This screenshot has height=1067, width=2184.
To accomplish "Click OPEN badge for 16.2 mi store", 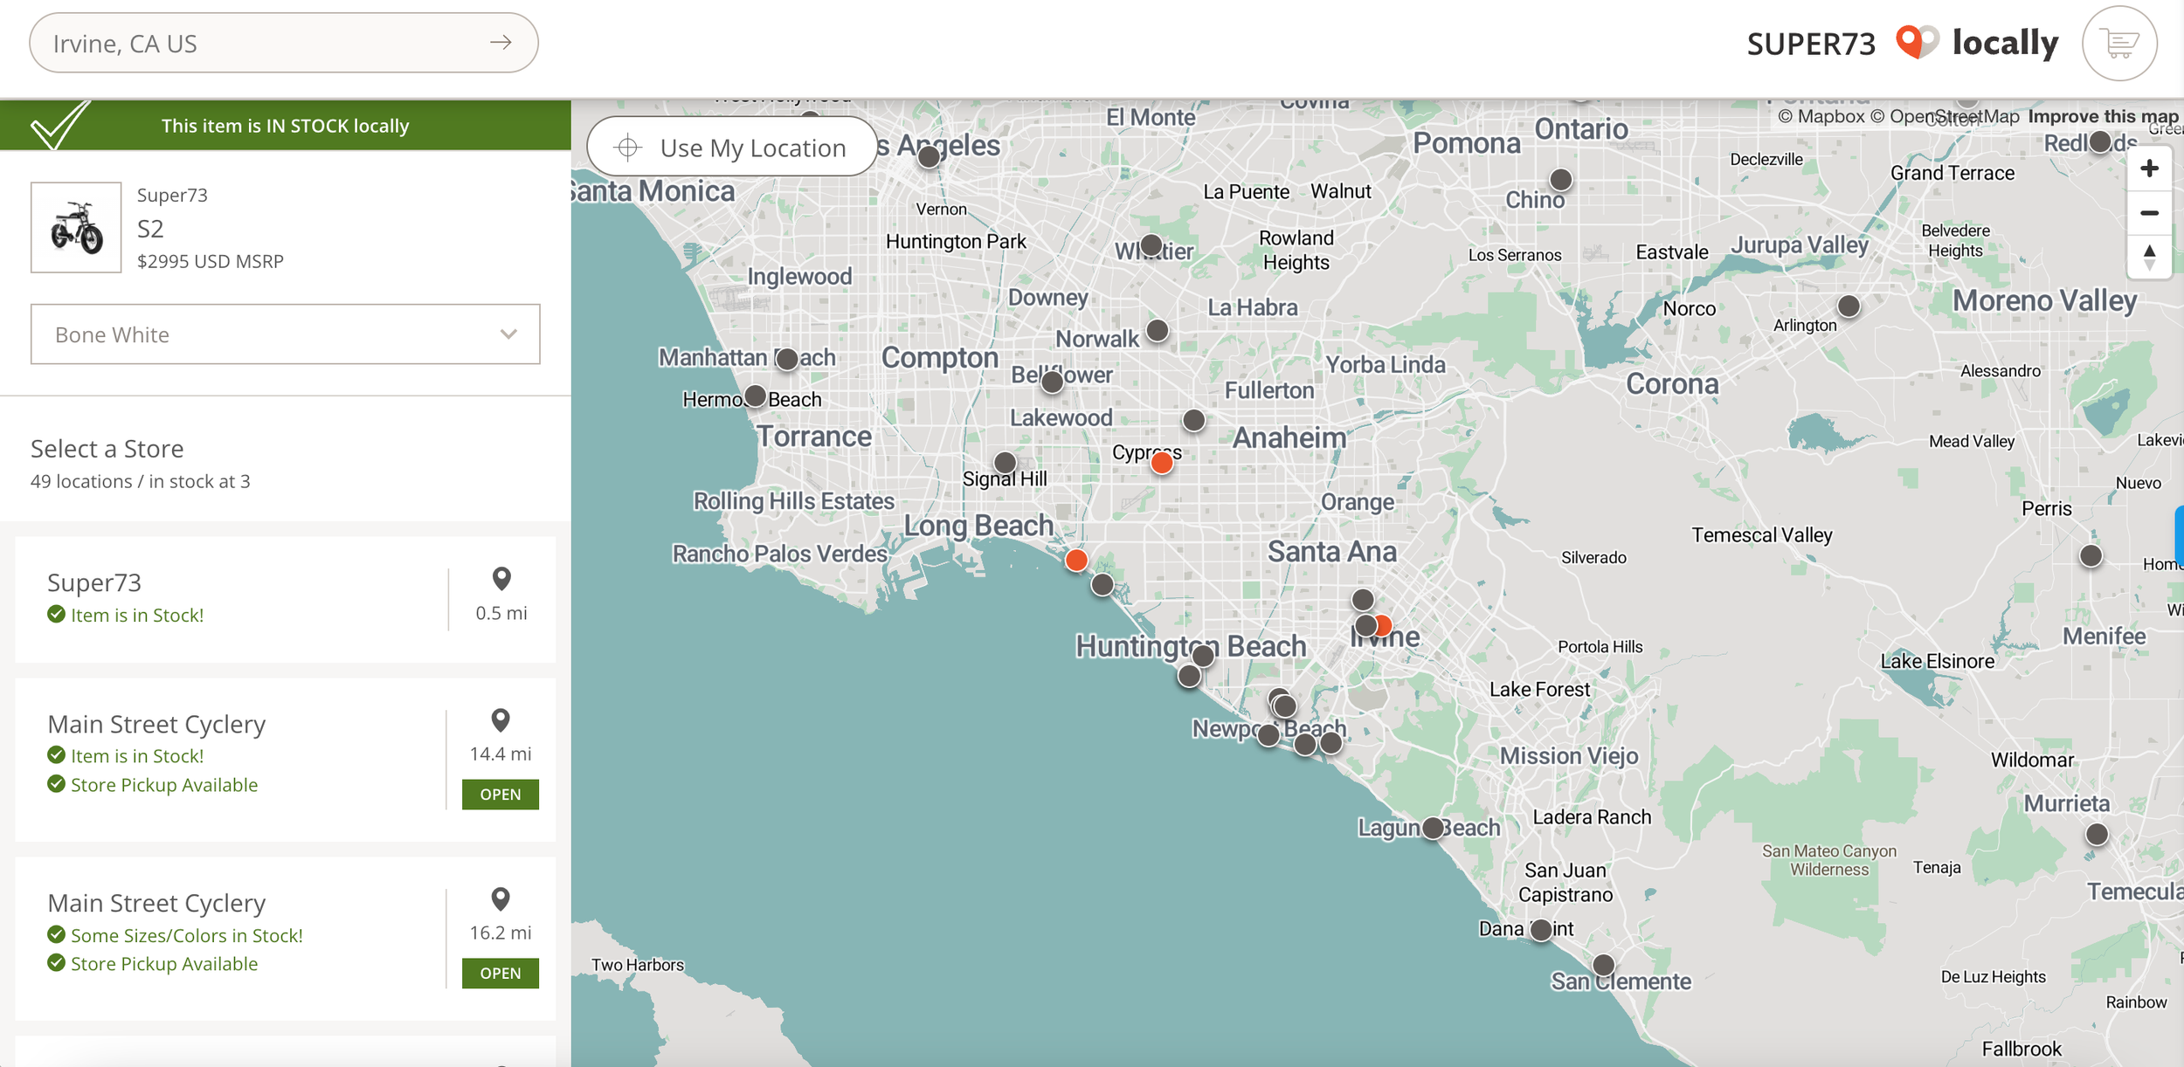I will (x=501, y=974).
